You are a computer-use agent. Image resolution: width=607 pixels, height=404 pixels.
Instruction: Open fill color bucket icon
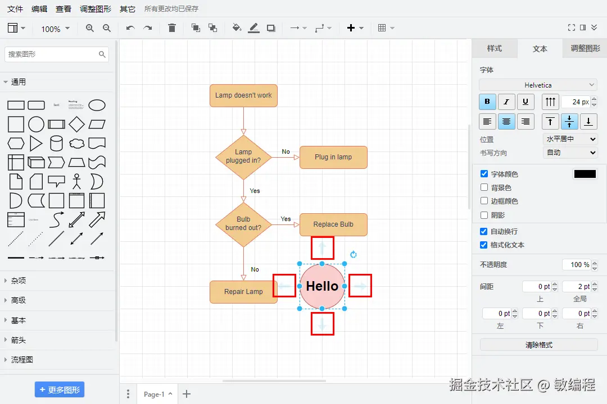point(237,28)
